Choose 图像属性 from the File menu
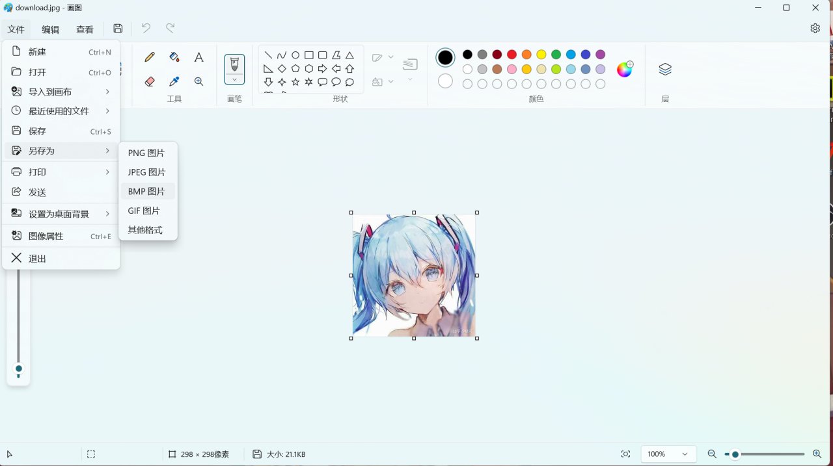 point(61,236)
